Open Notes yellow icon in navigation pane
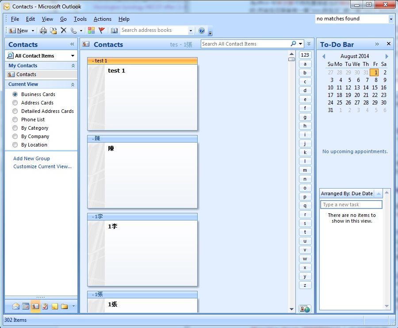The height and width of the screenshot is (328, 398). (55, 307)
